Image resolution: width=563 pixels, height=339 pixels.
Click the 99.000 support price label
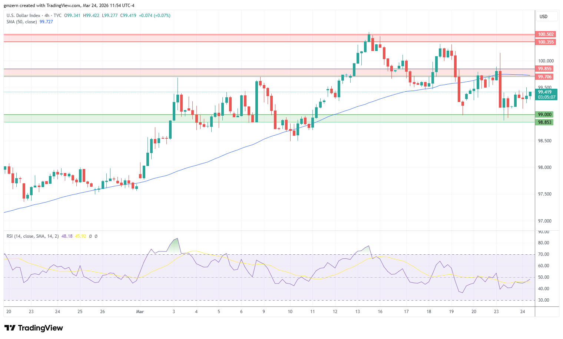[x=544, y=115]
